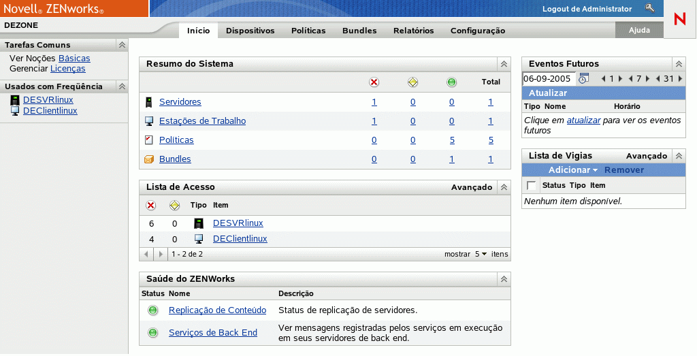Open the Configuração tab

point(478,31)
